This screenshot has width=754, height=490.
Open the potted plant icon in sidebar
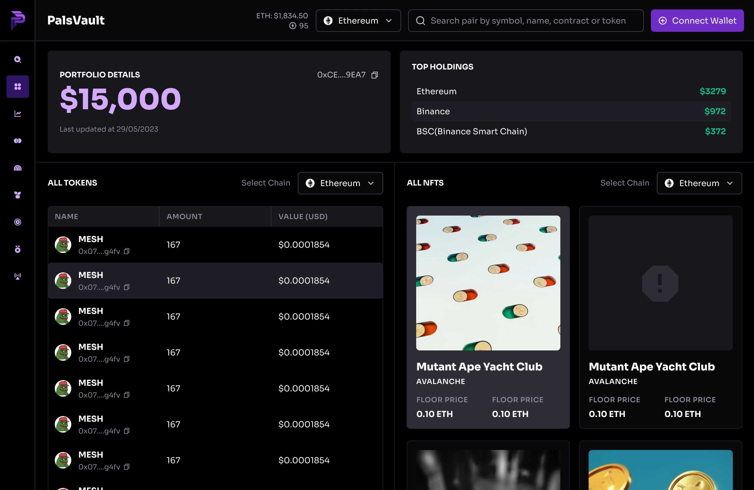pos(18,195)
